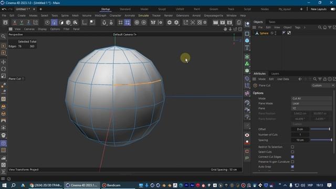This screenshot has height=189, width=336.
Task: Click the undo arrow in the top bar
Action: coord(4,9)
